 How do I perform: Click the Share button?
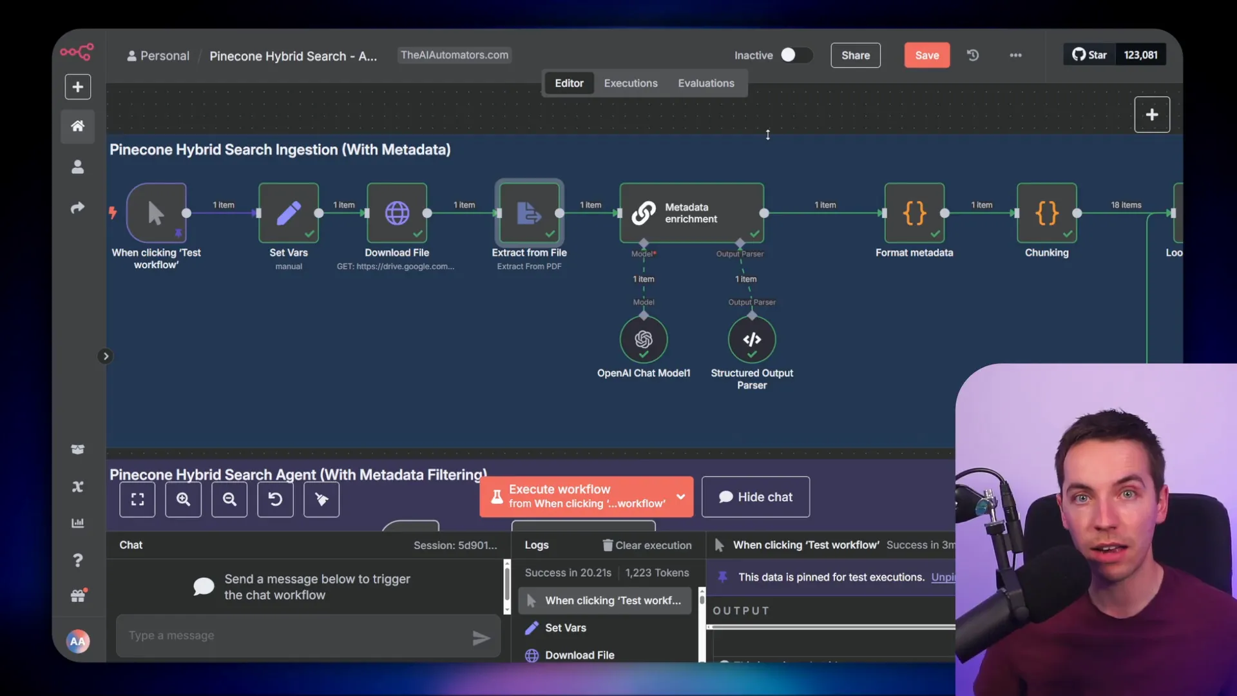tap(856, 55)
